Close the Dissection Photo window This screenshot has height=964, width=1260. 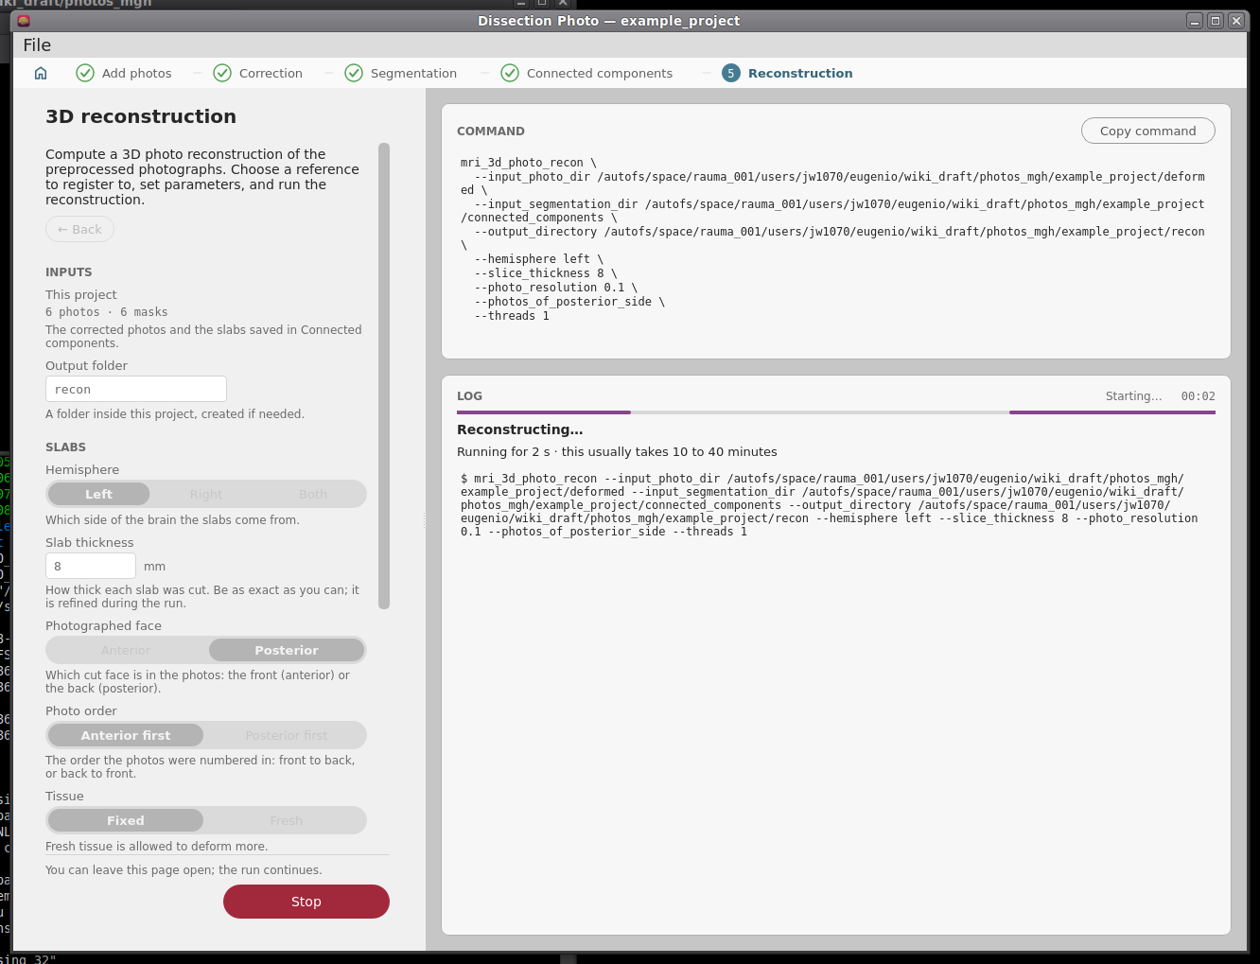click(1236, 21)
